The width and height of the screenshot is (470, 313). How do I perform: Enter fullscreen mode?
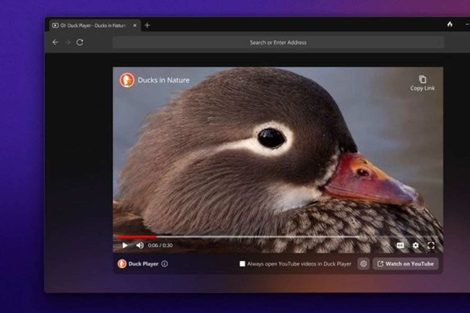coord(431,245)
